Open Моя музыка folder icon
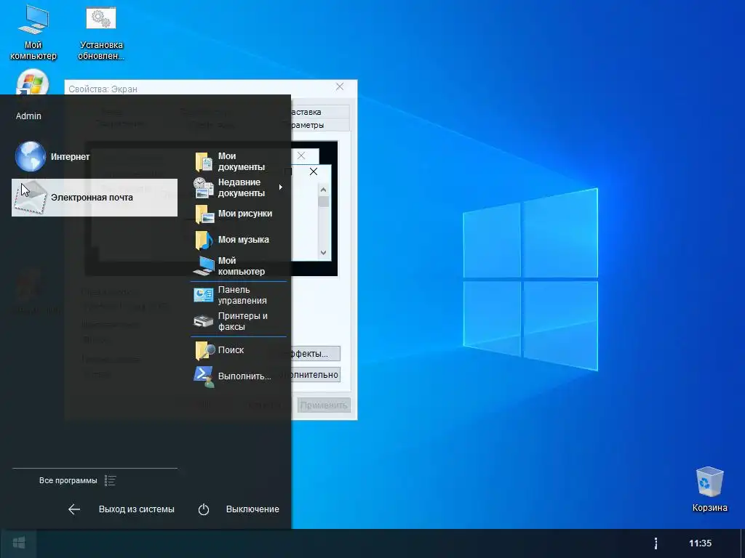The height and width of the screenshot is (558, 745). click(x=204, y=240)
